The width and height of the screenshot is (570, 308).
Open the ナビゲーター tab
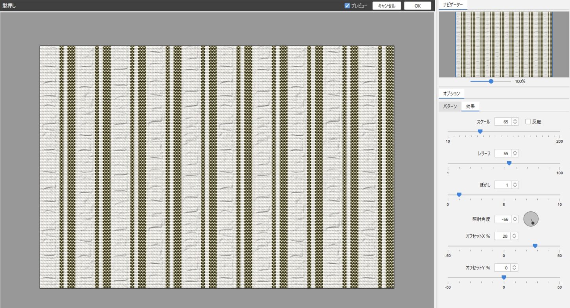click(453, 5)
